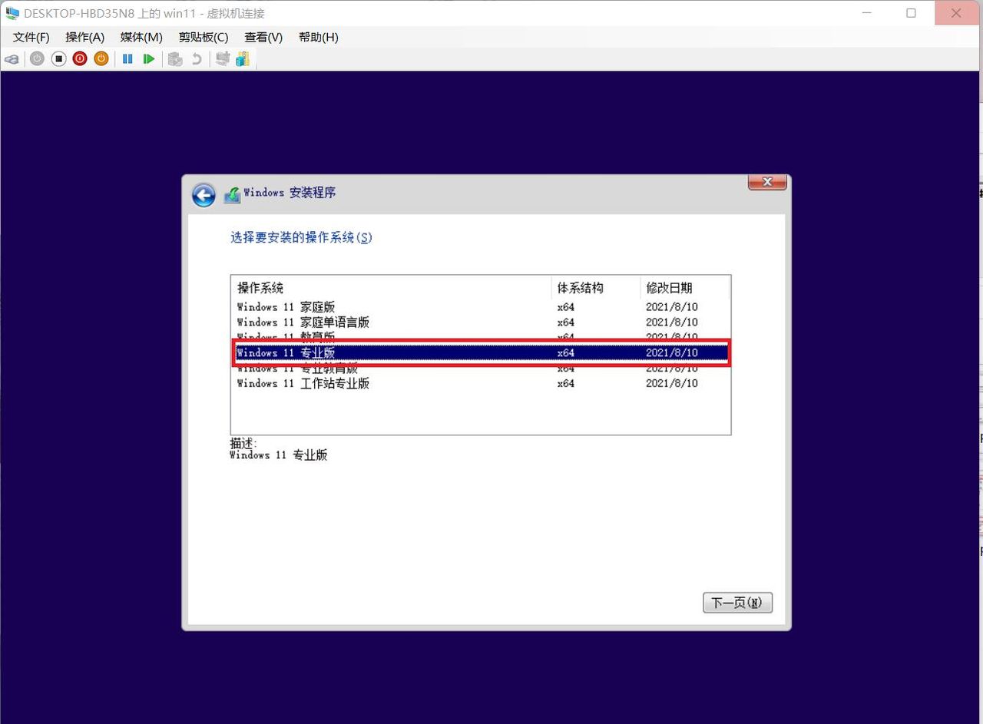Open the VM connection window's title bar icon
This screenshot has width=983, height=724.
coord(12,14)
